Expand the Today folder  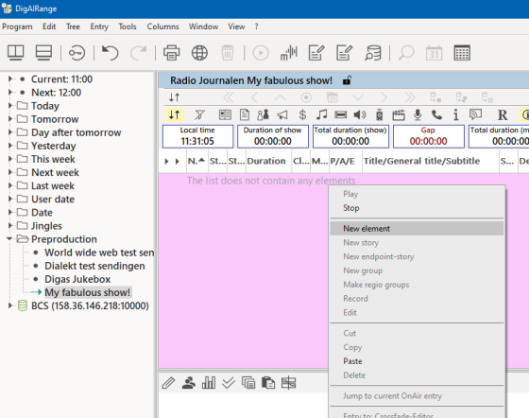[x=10, y=106]
